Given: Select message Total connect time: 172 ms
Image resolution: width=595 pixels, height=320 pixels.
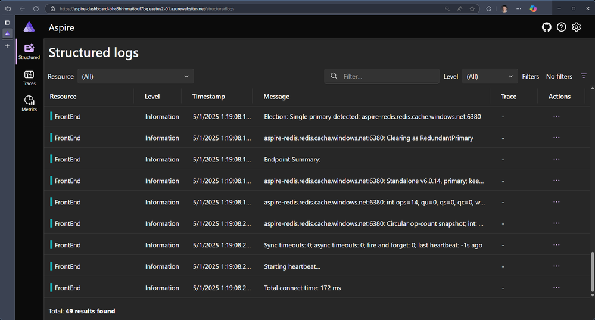Looking at the screenshot, I should click(x=303, y=288).
